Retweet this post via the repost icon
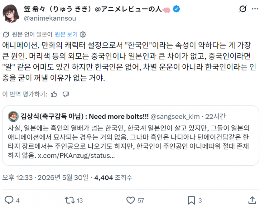Image resolution: width=265 pixels, height=209 pixels. 70,200
